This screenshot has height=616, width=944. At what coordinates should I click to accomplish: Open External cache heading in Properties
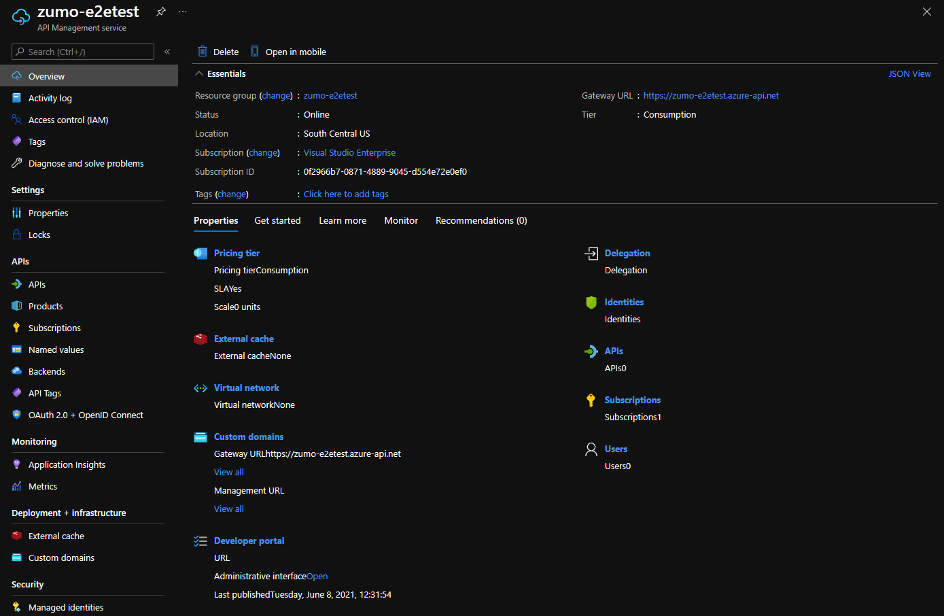point(244,339)
